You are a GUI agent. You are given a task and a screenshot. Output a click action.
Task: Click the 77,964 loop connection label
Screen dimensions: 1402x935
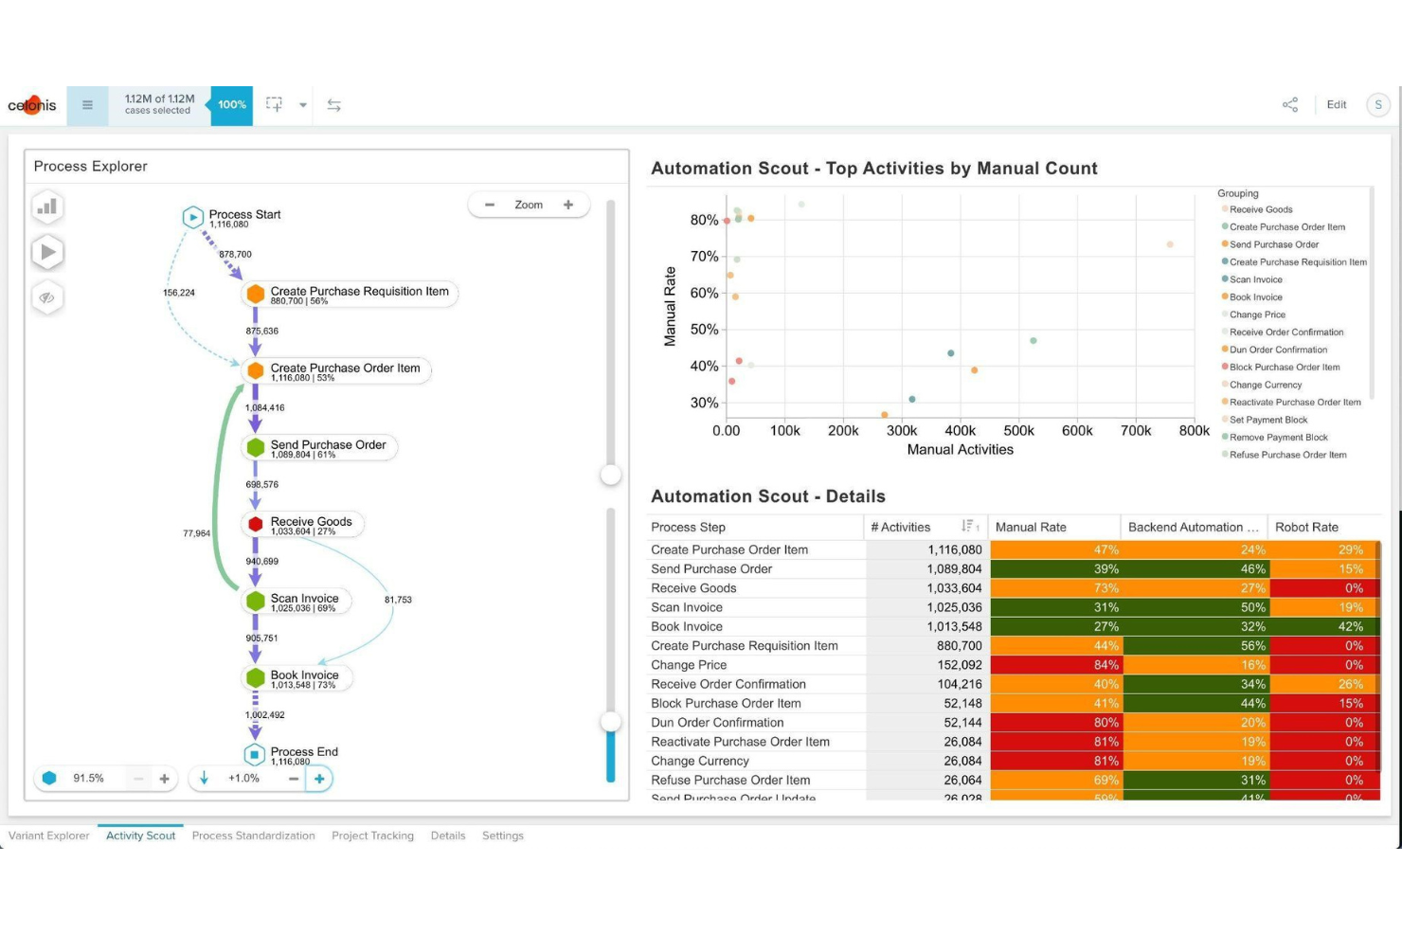click(x=196, y=533)
